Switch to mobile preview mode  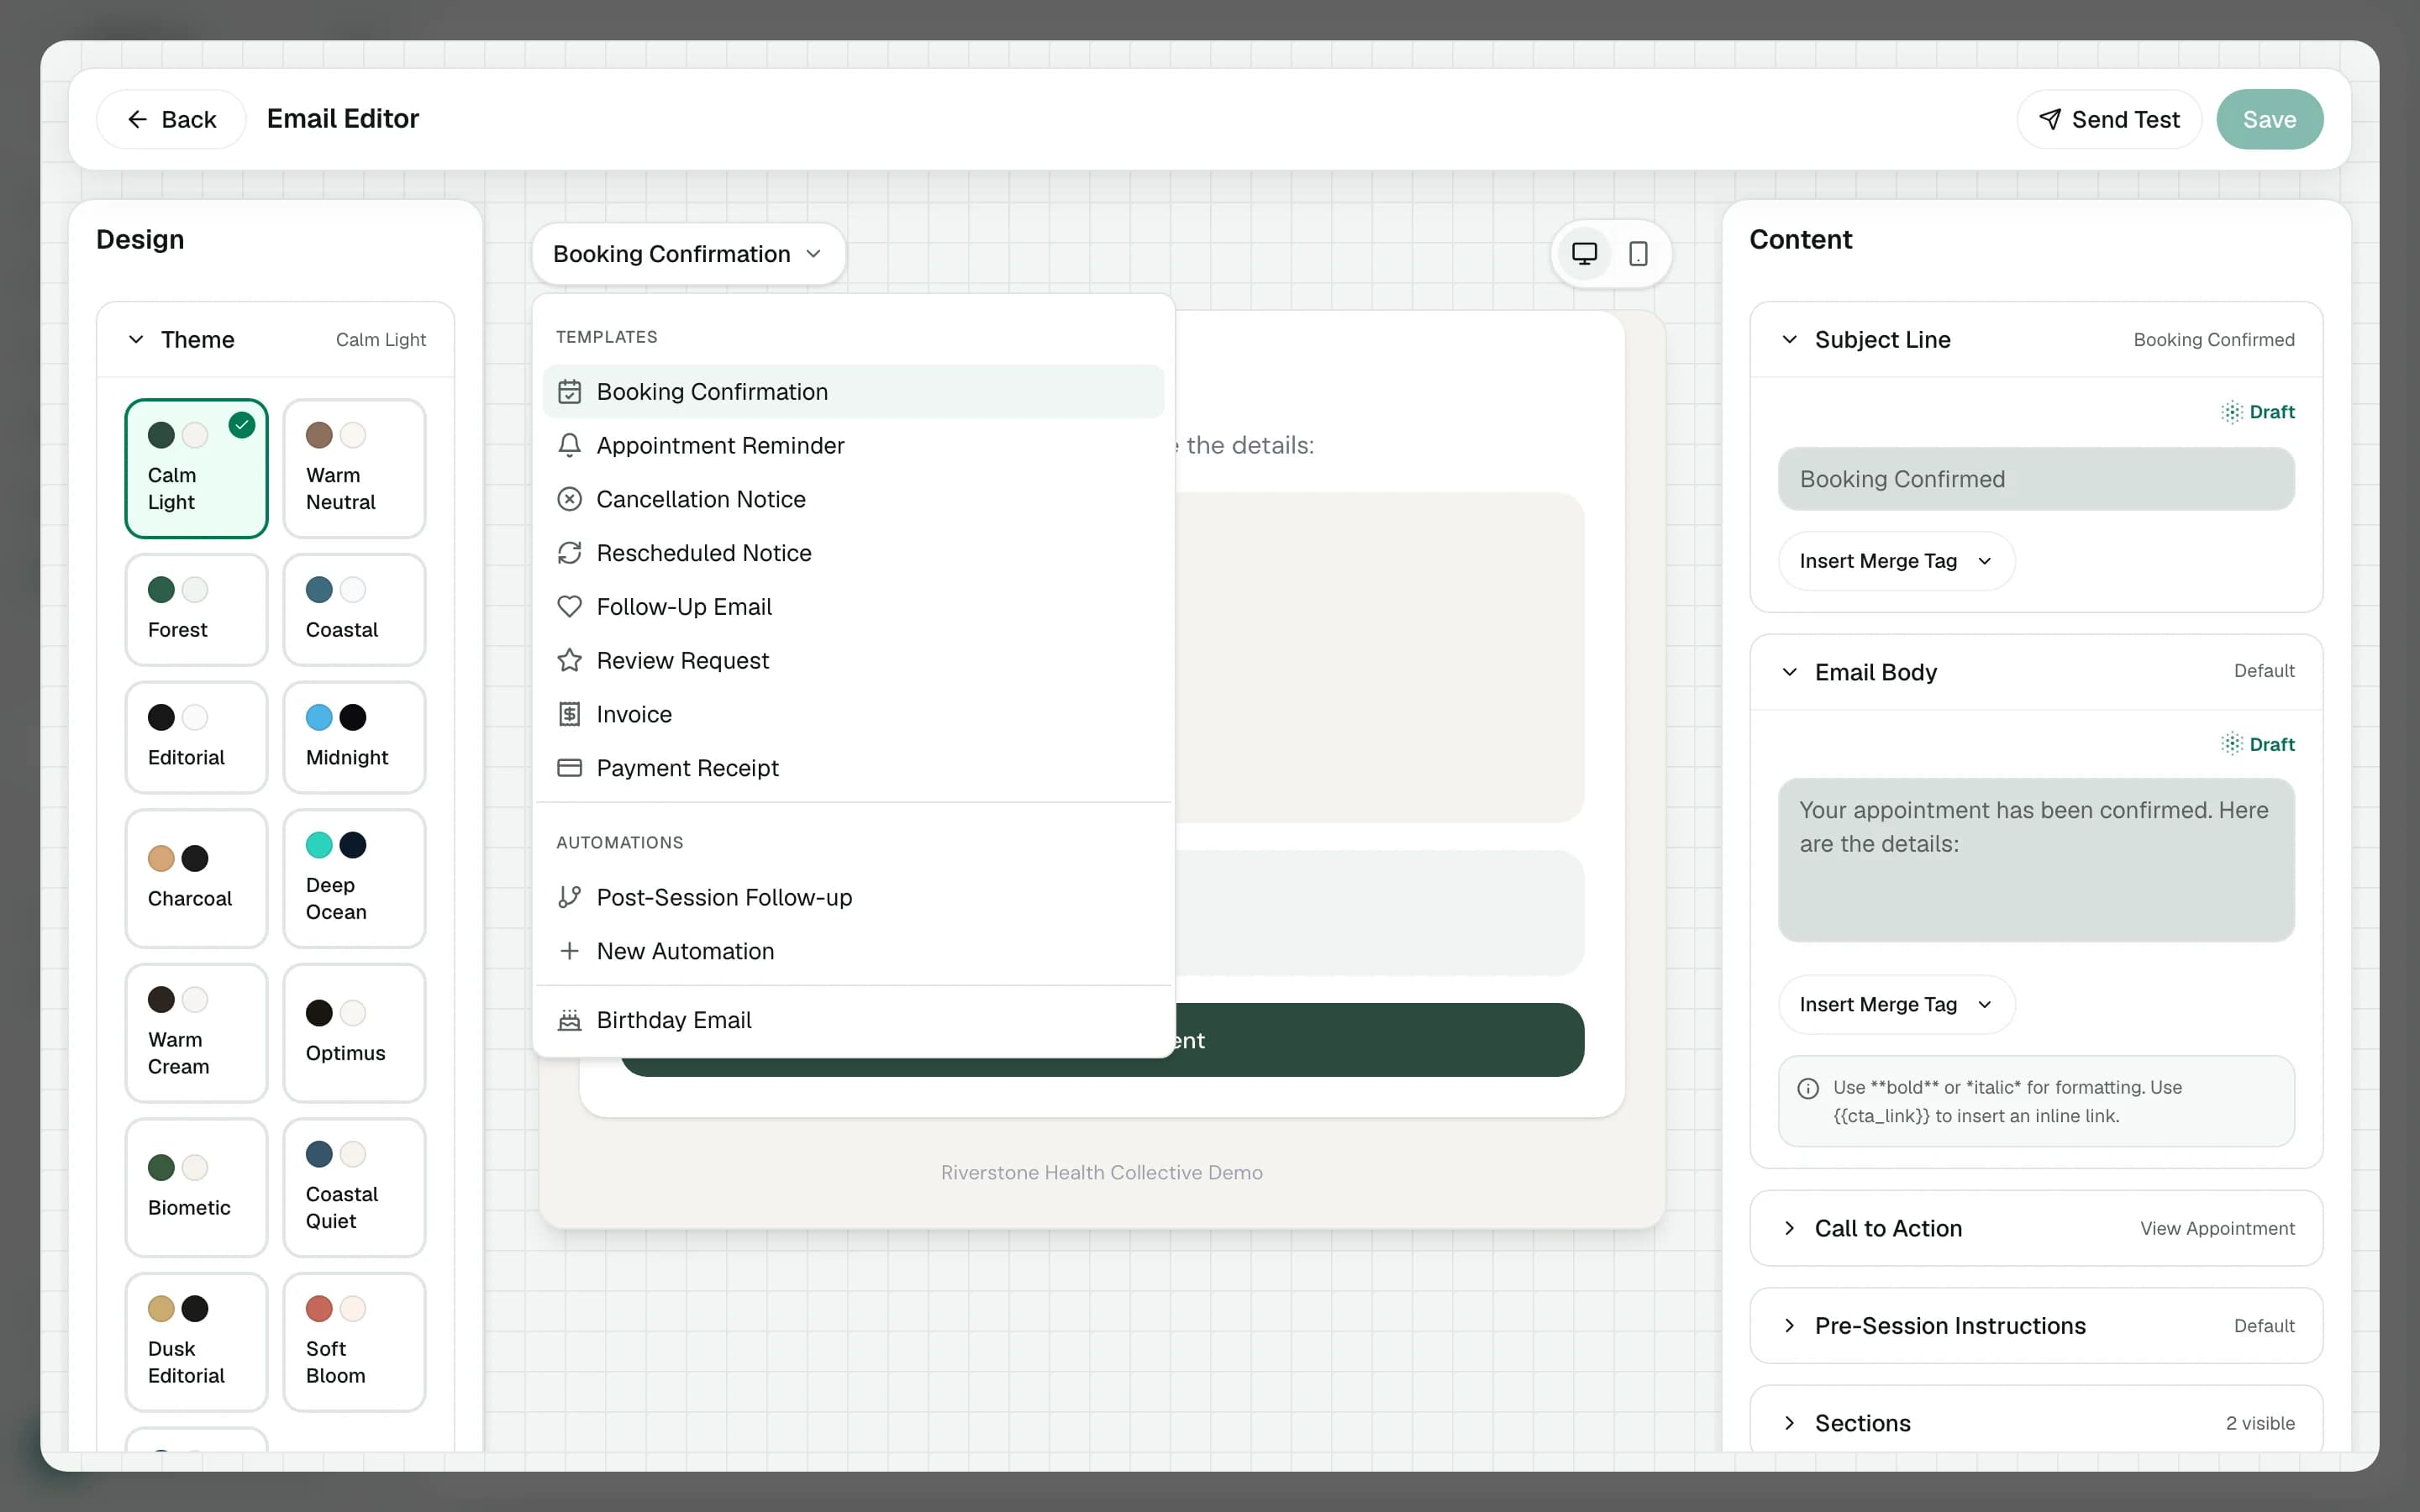1638,254
